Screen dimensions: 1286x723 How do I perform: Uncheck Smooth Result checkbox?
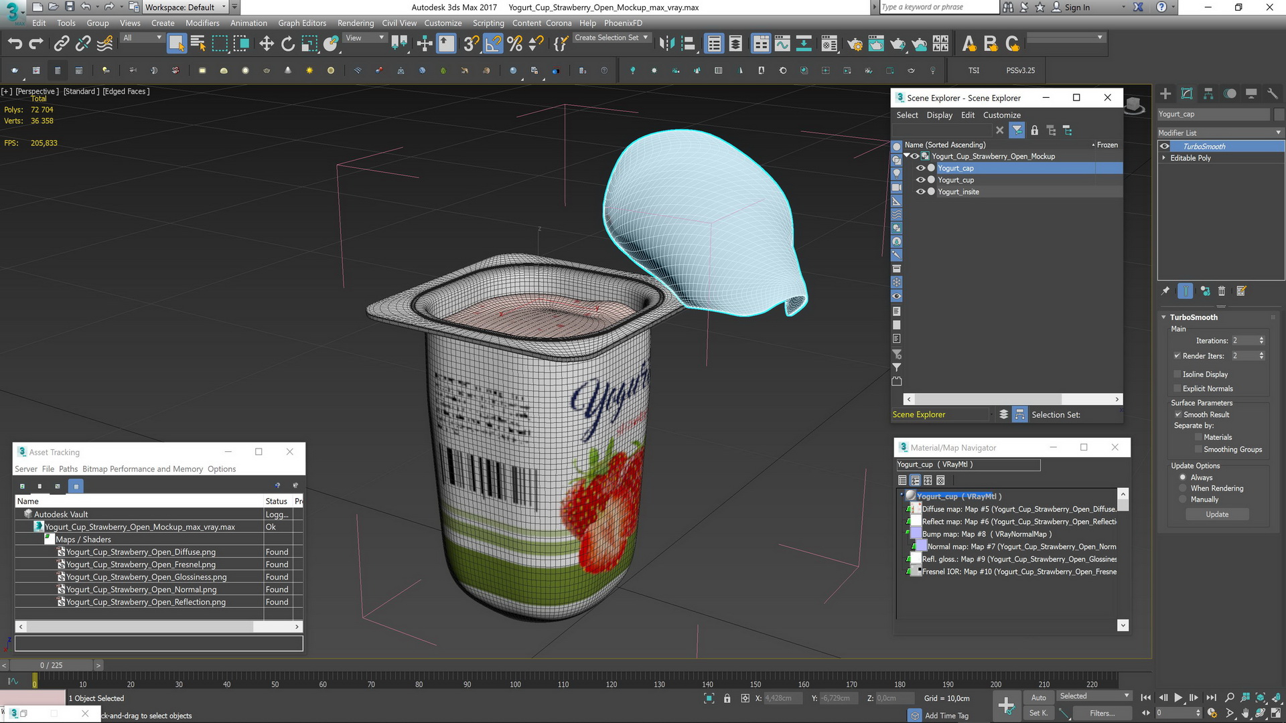click(x=1177, y=415)
